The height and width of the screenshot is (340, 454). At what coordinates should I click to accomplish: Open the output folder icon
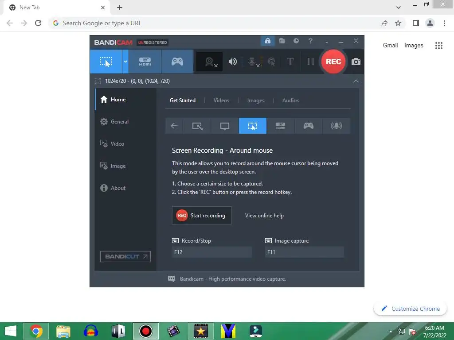tap(282, 41)
